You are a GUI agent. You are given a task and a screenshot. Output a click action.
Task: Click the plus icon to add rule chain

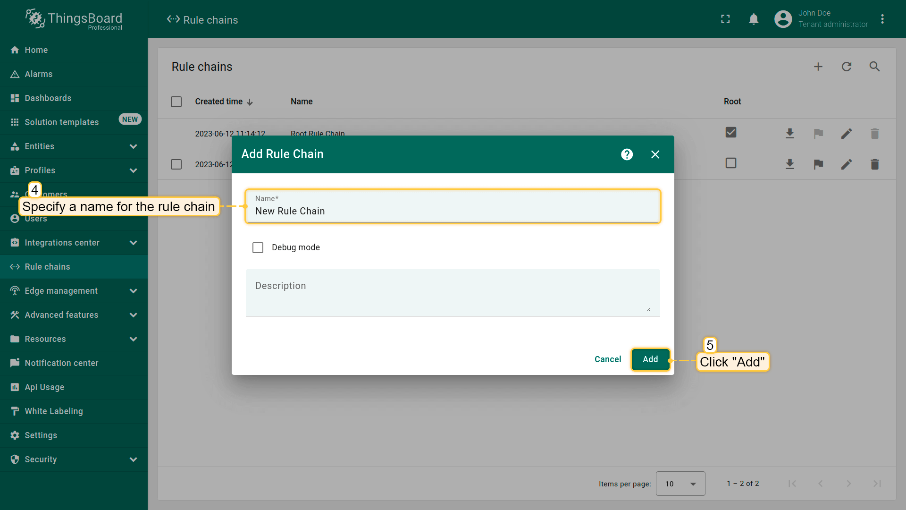click(x=818, y=67)
